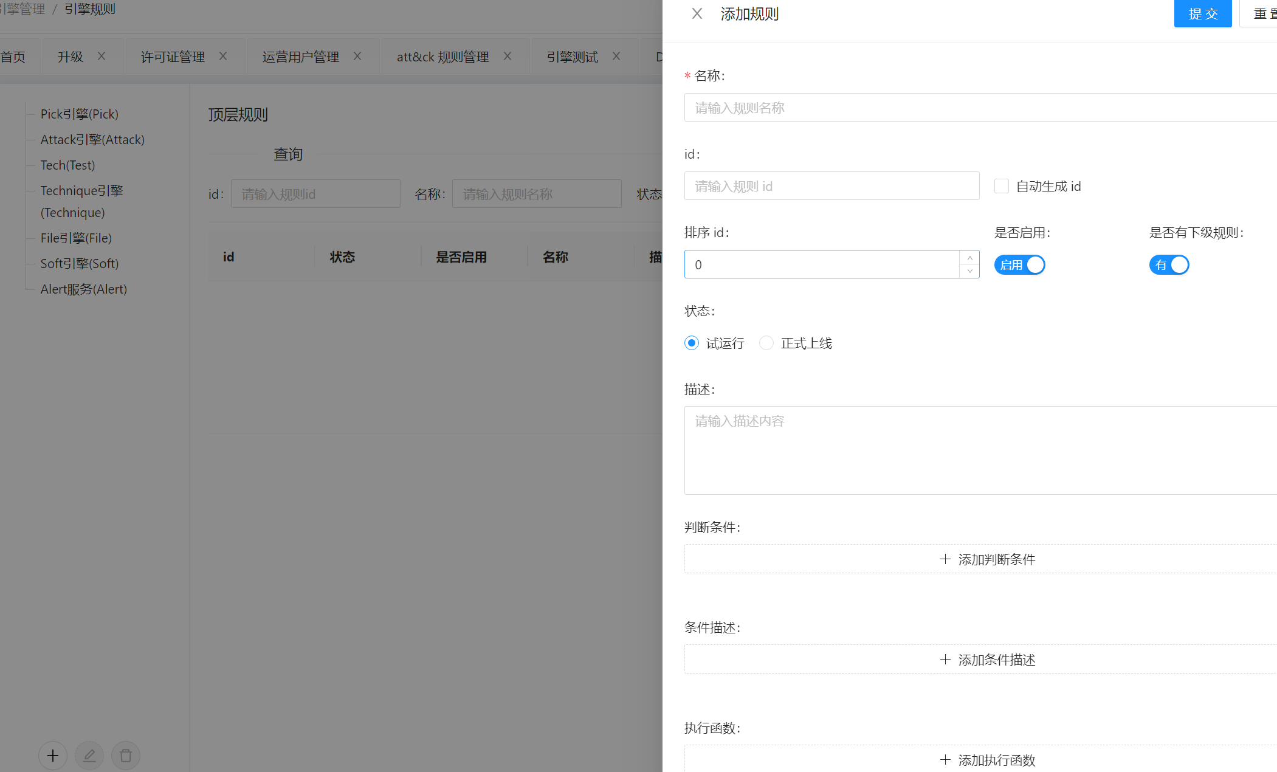This screenshot has height=772, width=1277.
Task: Select File引擎(File) in the tree
Action: click(76, 238)
